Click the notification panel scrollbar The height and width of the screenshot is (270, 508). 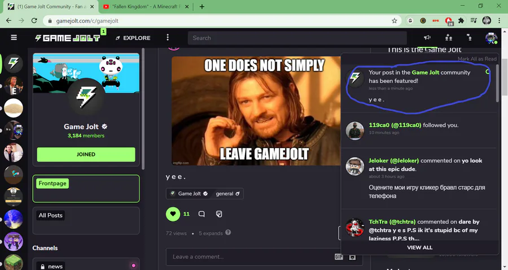497,83
